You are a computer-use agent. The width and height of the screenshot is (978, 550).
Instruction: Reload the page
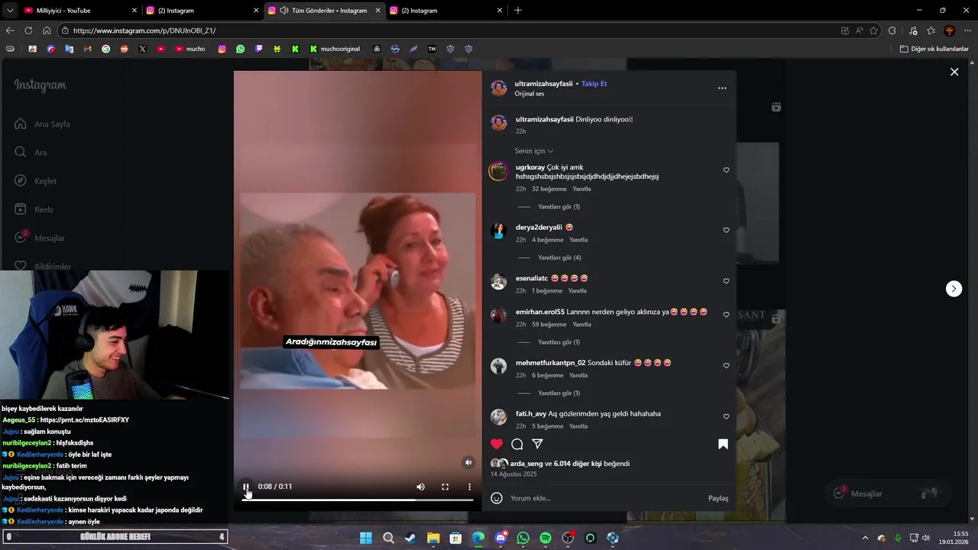point(28,31)
